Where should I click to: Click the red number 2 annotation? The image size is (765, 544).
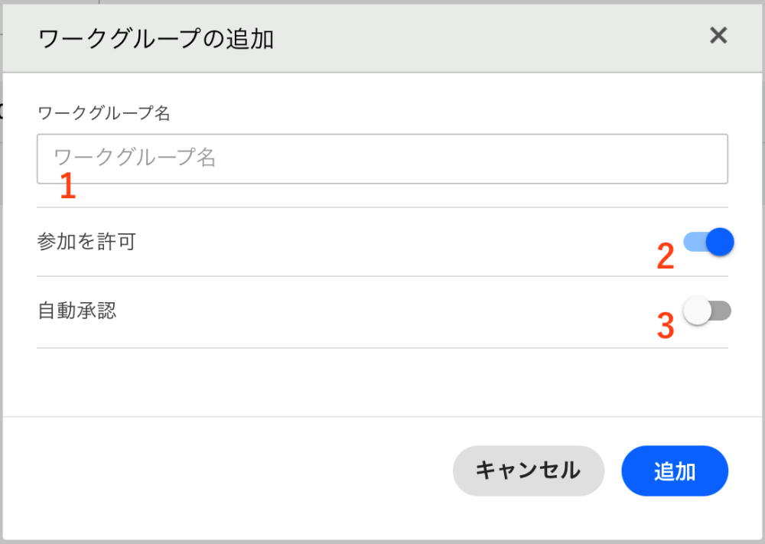[666, 257]
